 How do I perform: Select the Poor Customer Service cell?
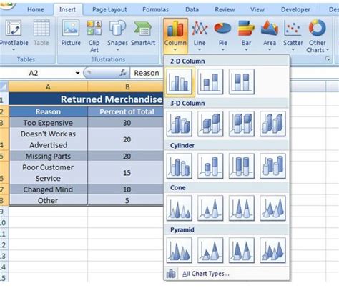tap(48, 173)
